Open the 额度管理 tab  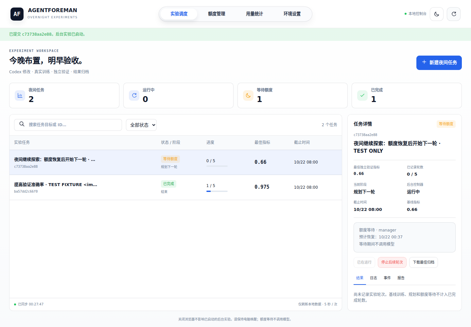click(x=217, y=14)
